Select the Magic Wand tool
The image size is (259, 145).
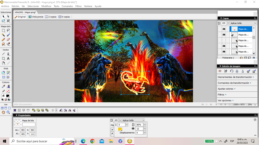tap(3, 35)
